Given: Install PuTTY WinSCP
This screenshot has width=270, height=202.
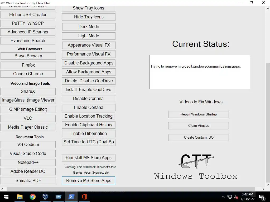Looking at the screenshot, I should pos(28,23).
